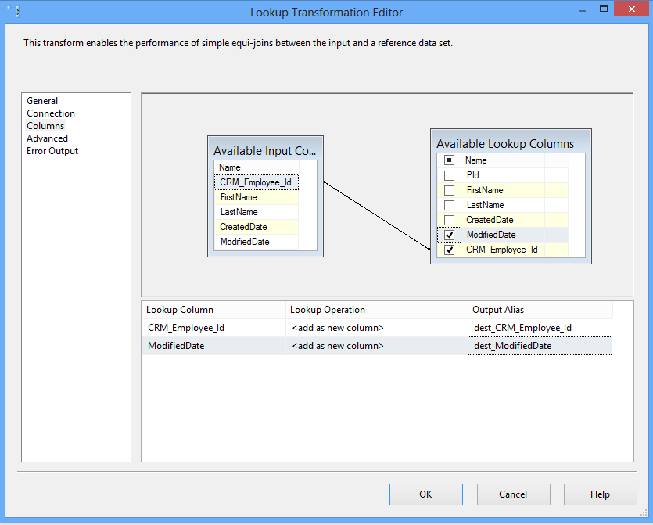This screenshot has width=653, height=525.
Task: Click the LastName name in lookup columns
Action: pos(502,206)
